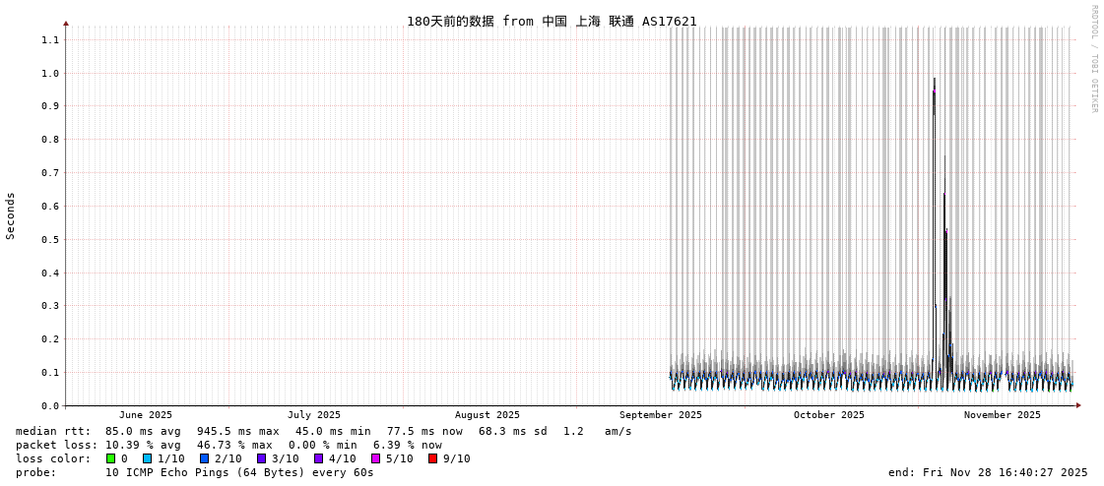The image size is (1104, 486).
Task: Click the red 9/10 loss swatch
Action: [432, 458]
